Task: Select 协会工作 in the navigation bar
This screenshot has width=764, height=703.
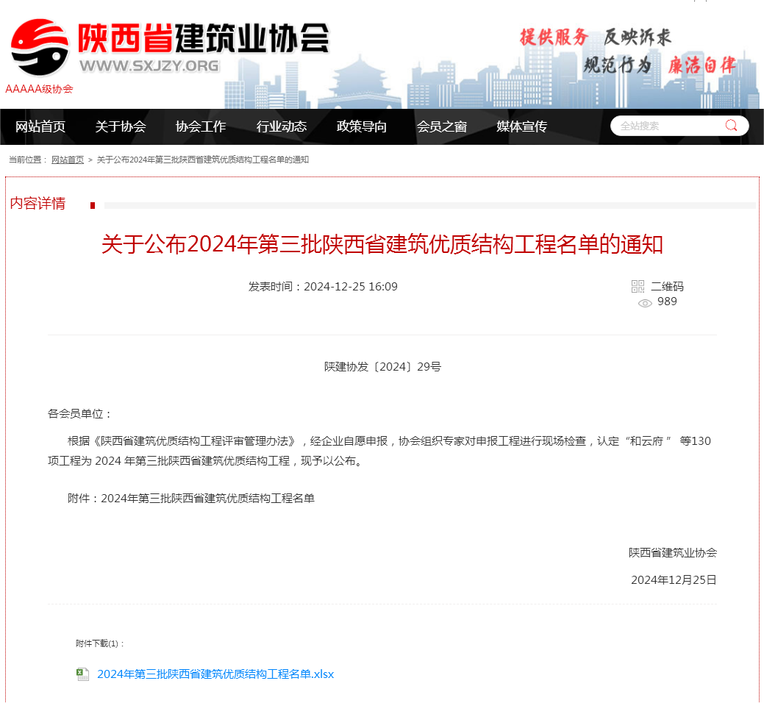Action: tap(201, 126)
